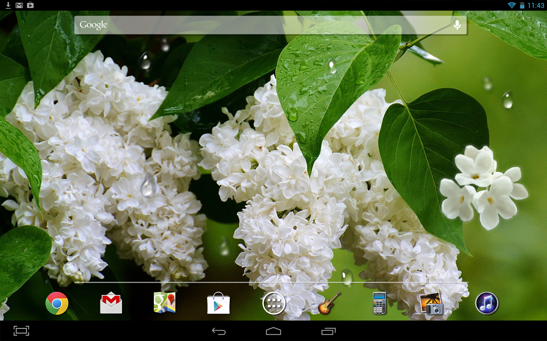Open the Chrome browser app
The height and width of the screenshot is (341, 547).
[57, 303]
